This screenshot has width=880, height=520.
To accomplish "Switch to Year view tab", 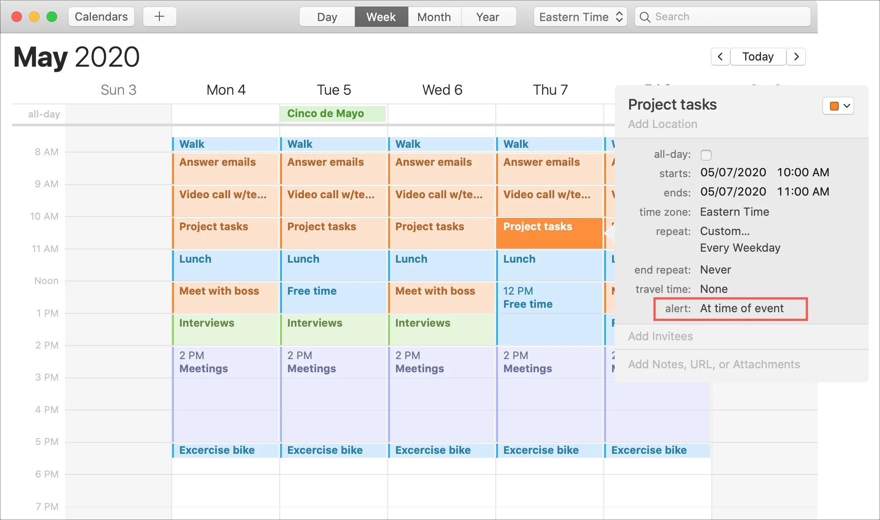I will pos(487,17).
